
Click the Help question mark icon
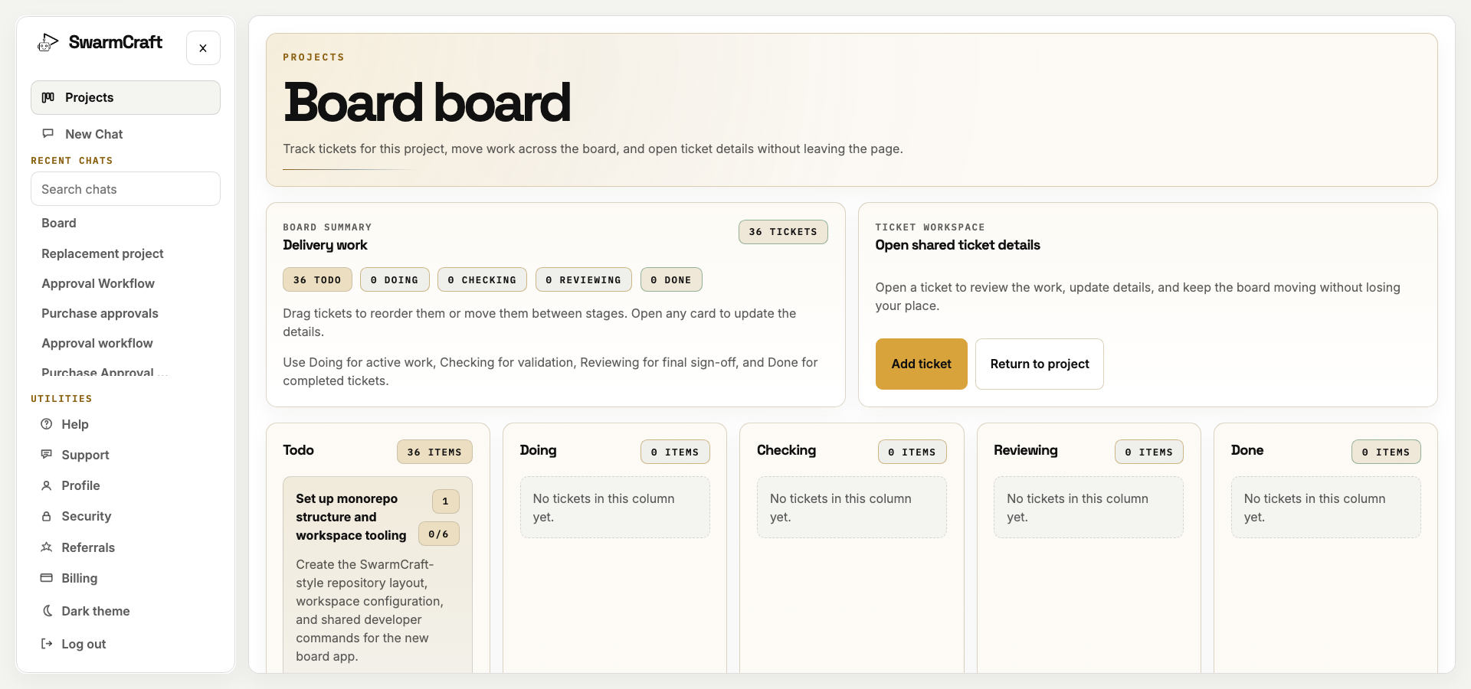point(47,424)
